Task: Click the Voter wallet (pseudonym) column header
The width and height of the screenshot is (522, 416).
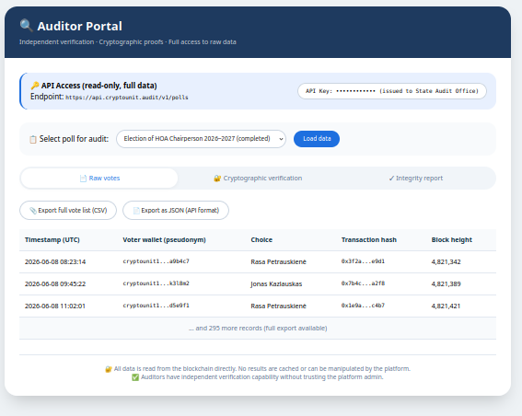Action: tap(164, 240)
